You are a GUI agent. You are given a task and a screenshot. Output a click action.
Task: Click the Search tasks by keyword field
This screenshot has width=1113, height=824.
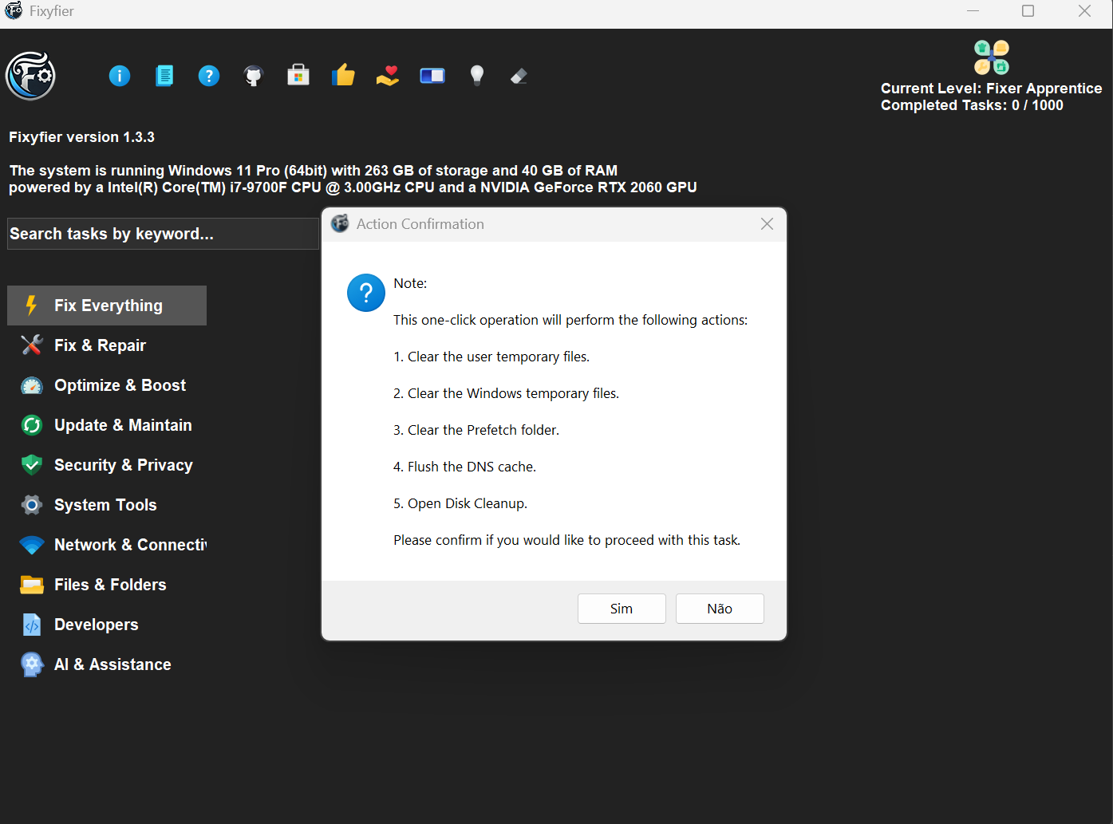point(163,234)
